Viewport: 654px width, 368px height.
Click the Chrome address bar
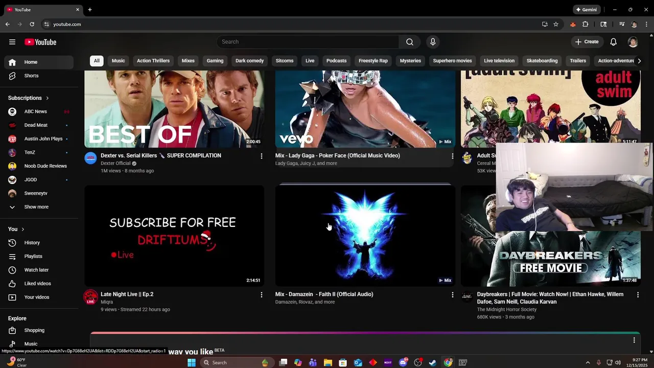(x=291, y=24)
